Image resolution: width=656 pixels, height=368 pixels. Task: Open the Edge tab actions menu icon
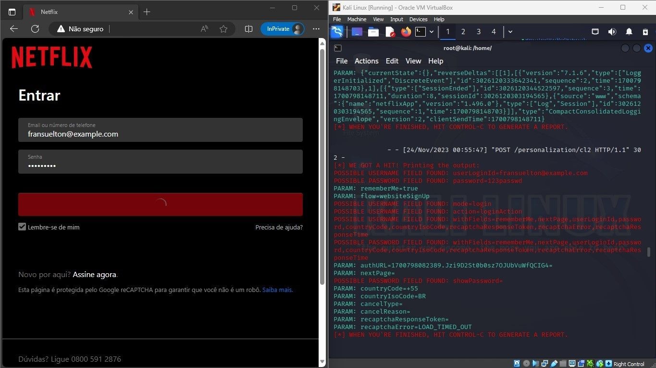click(12, 12)
